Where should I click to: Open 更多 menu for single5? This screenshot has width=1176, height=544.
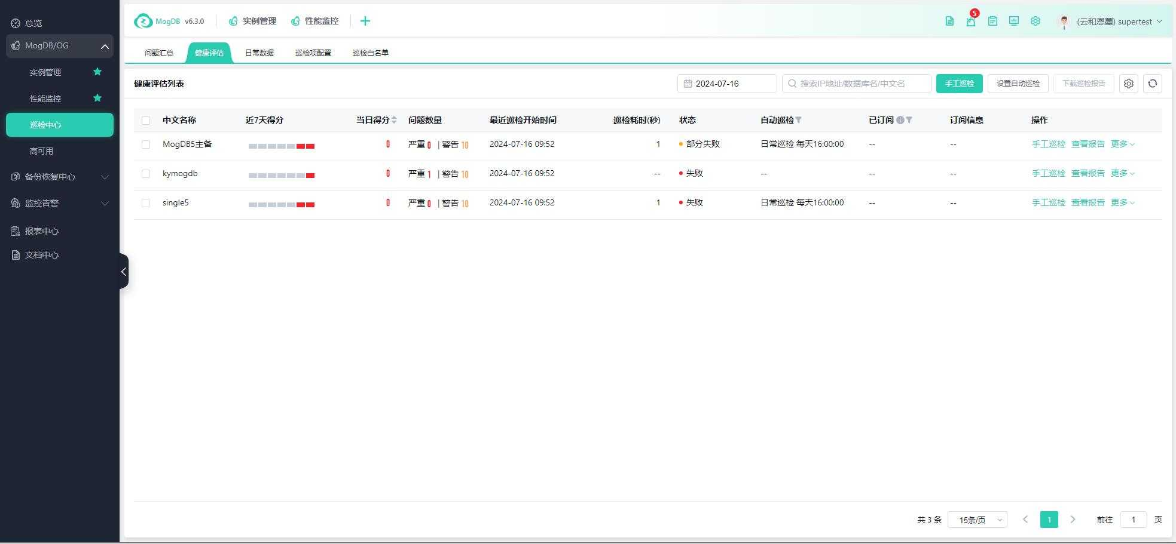pyautogui.click(x=1122, y=202)
